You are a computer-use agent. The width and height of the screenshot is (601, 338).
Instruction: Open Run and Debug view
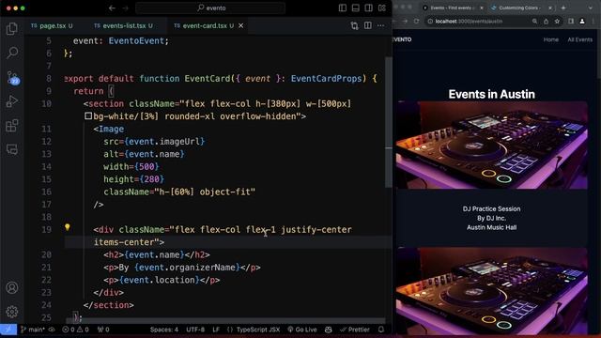tap(12, 101)
